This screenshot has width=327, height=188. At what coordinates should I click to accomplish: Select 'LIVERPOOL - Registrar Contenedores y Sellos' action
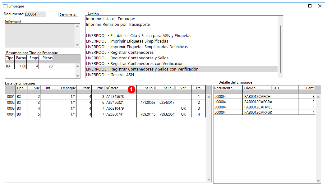point(182,58)
